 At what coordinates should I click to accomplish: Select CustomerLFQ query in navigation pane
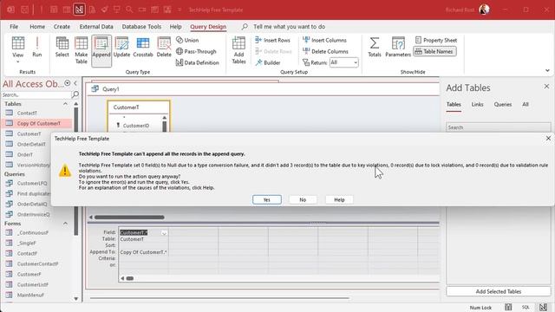point(32,183)
